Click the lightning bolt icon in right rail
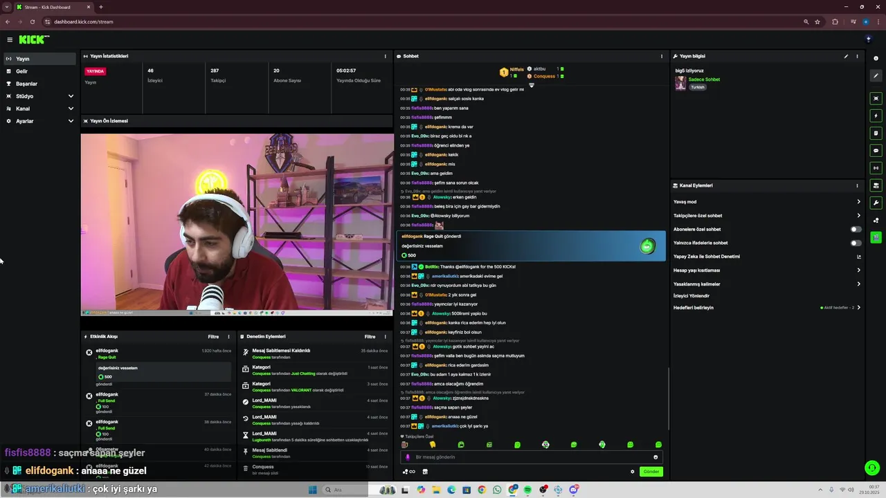The height and width of the screenshot is (498, 886). 876,116
